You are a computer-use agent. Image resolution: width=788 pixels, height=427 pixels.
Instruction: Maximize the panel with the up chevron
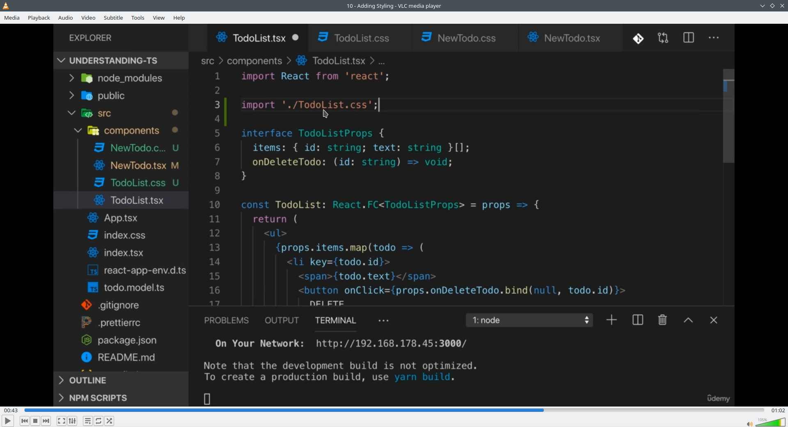coord(689,320)
